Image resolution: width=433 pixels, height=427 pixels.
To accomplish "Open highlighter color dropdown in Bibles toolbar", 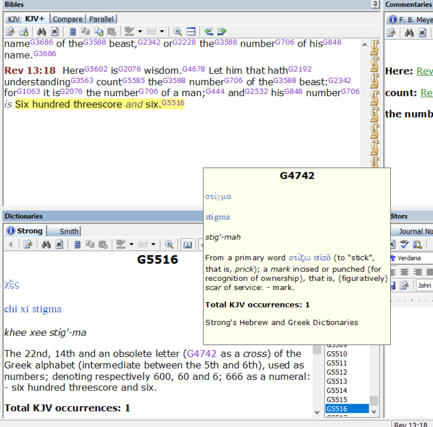I will click(140, 32).
